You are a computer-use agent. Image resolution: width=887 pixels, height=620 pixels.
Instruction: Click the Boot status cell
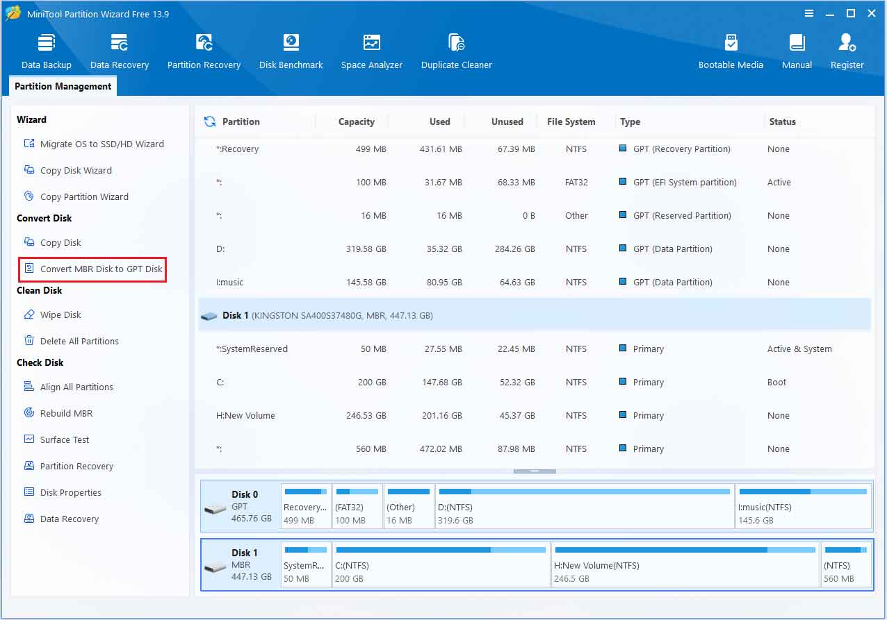776,383
